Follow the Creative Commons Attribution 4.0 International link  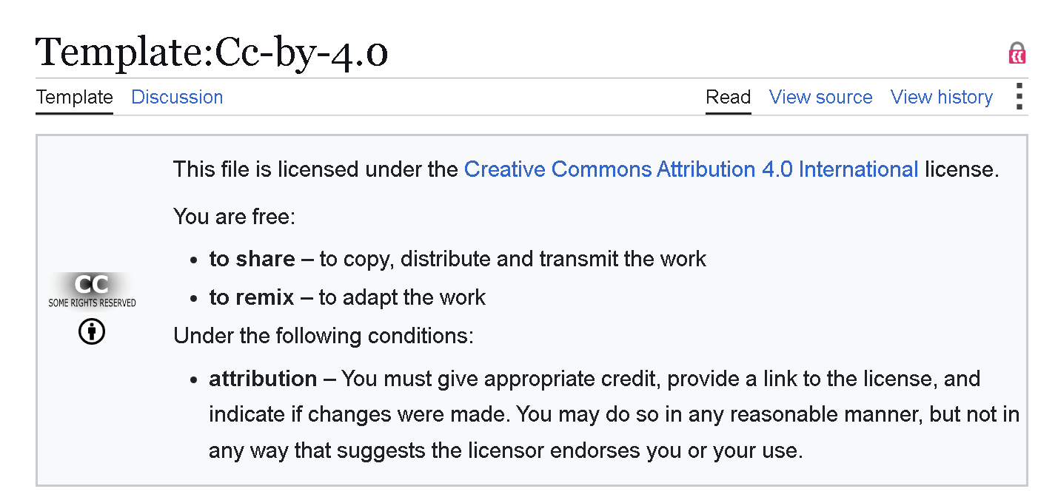692,169
